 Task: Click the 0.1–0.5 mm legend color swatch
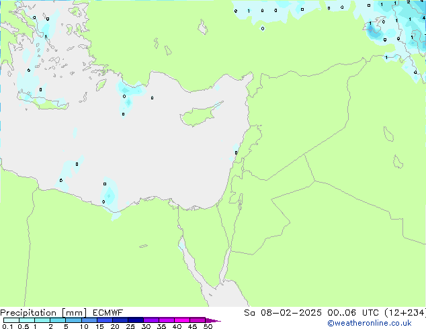[x=11, y=320]
